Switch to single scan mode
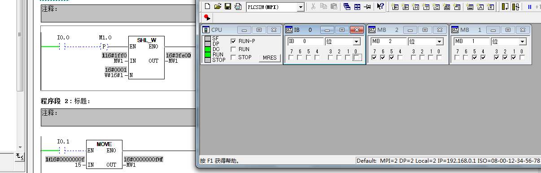Viewport: 541px width, 173px height. pos(505,7)
